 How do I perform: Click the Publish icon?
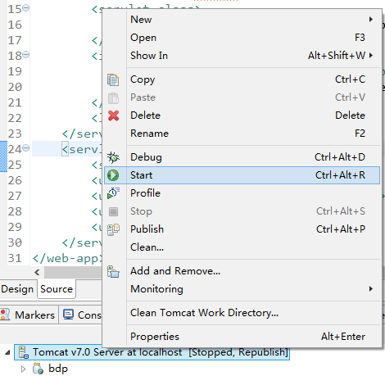[x=113, y=229]
